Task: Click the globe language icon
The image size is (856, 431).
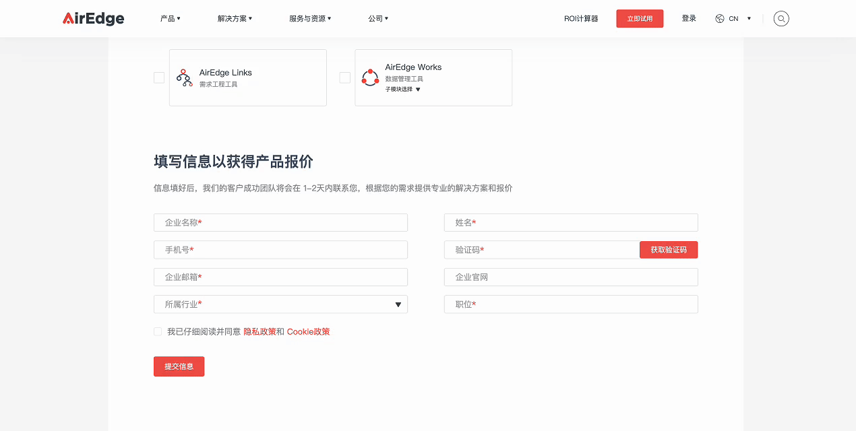Action: click(720, 19)
